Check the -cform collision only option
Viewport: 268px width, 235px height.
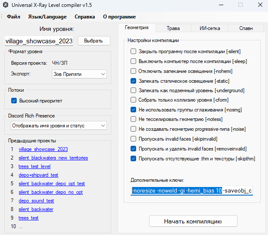tap(133, 100)
